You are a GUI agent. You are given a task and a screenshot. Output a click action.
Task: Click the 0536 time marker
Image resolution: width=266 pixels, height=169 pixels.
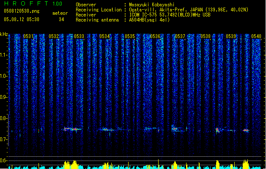tap(155, 36)
